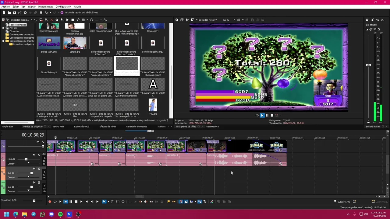Toggle loop playback in the transport bar
The height and width of the screenshot is (219, 390).
point(55,202)
